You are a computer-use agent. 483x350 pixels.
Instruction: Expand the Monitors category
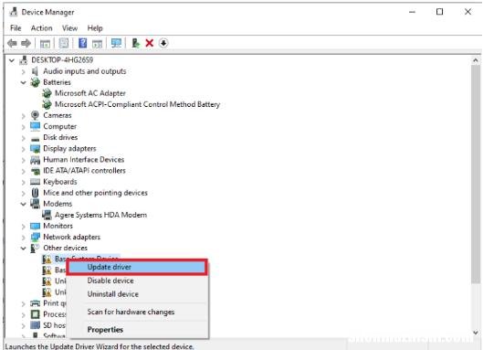(x=24, y=227)
